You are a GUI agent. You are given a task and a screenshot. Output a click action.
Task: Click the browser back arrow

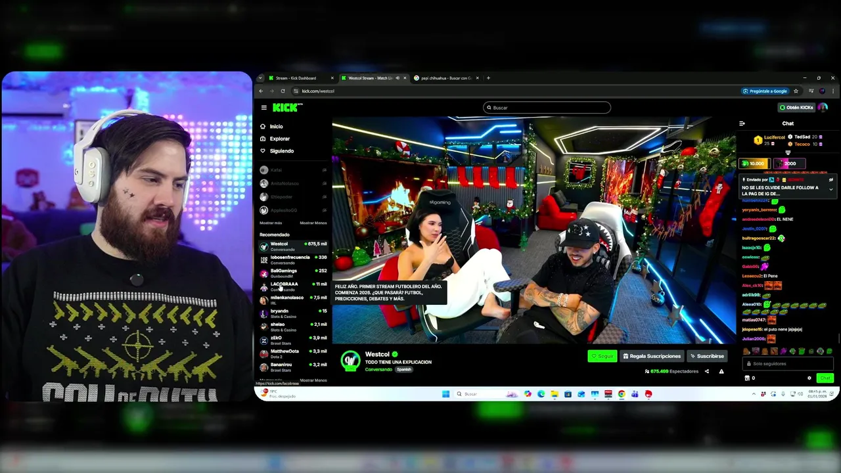[x=261, y=91]
